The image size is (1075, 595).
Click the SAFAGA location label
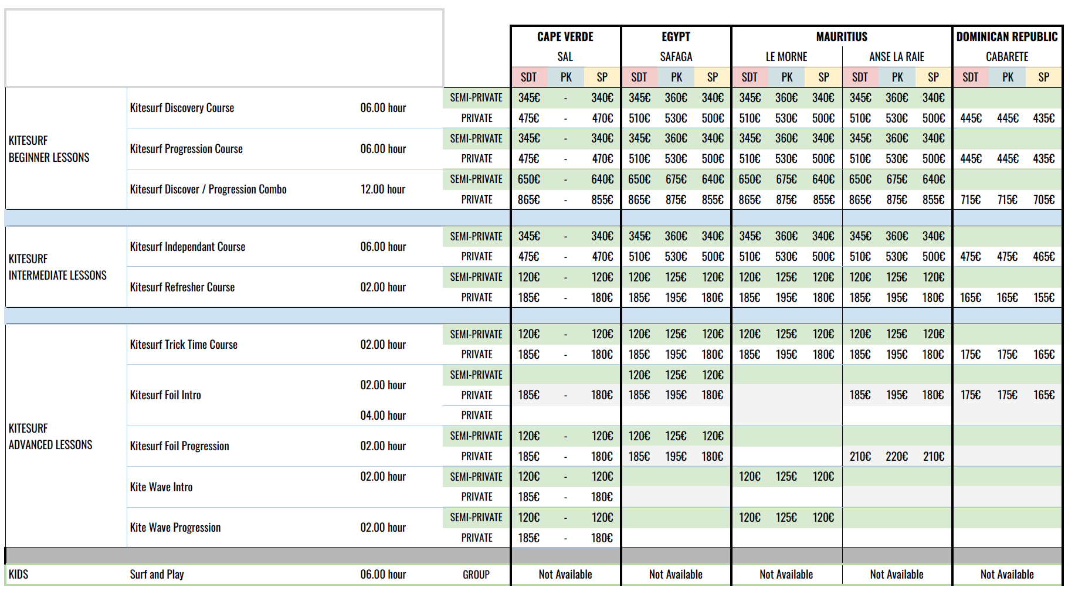pos(676,57)
